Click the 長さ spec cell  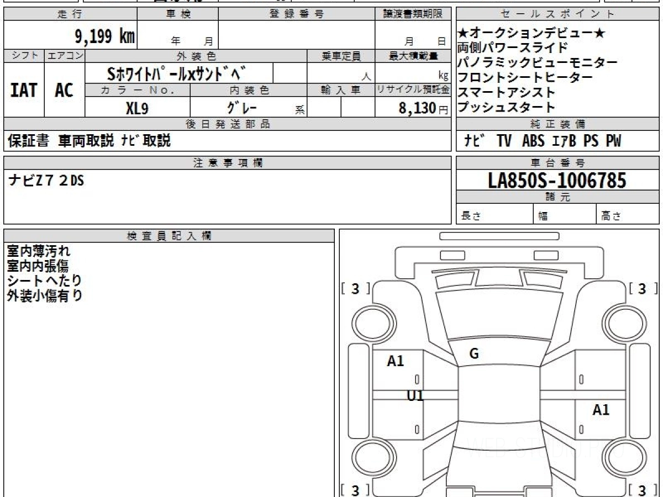tap(494, 214)
